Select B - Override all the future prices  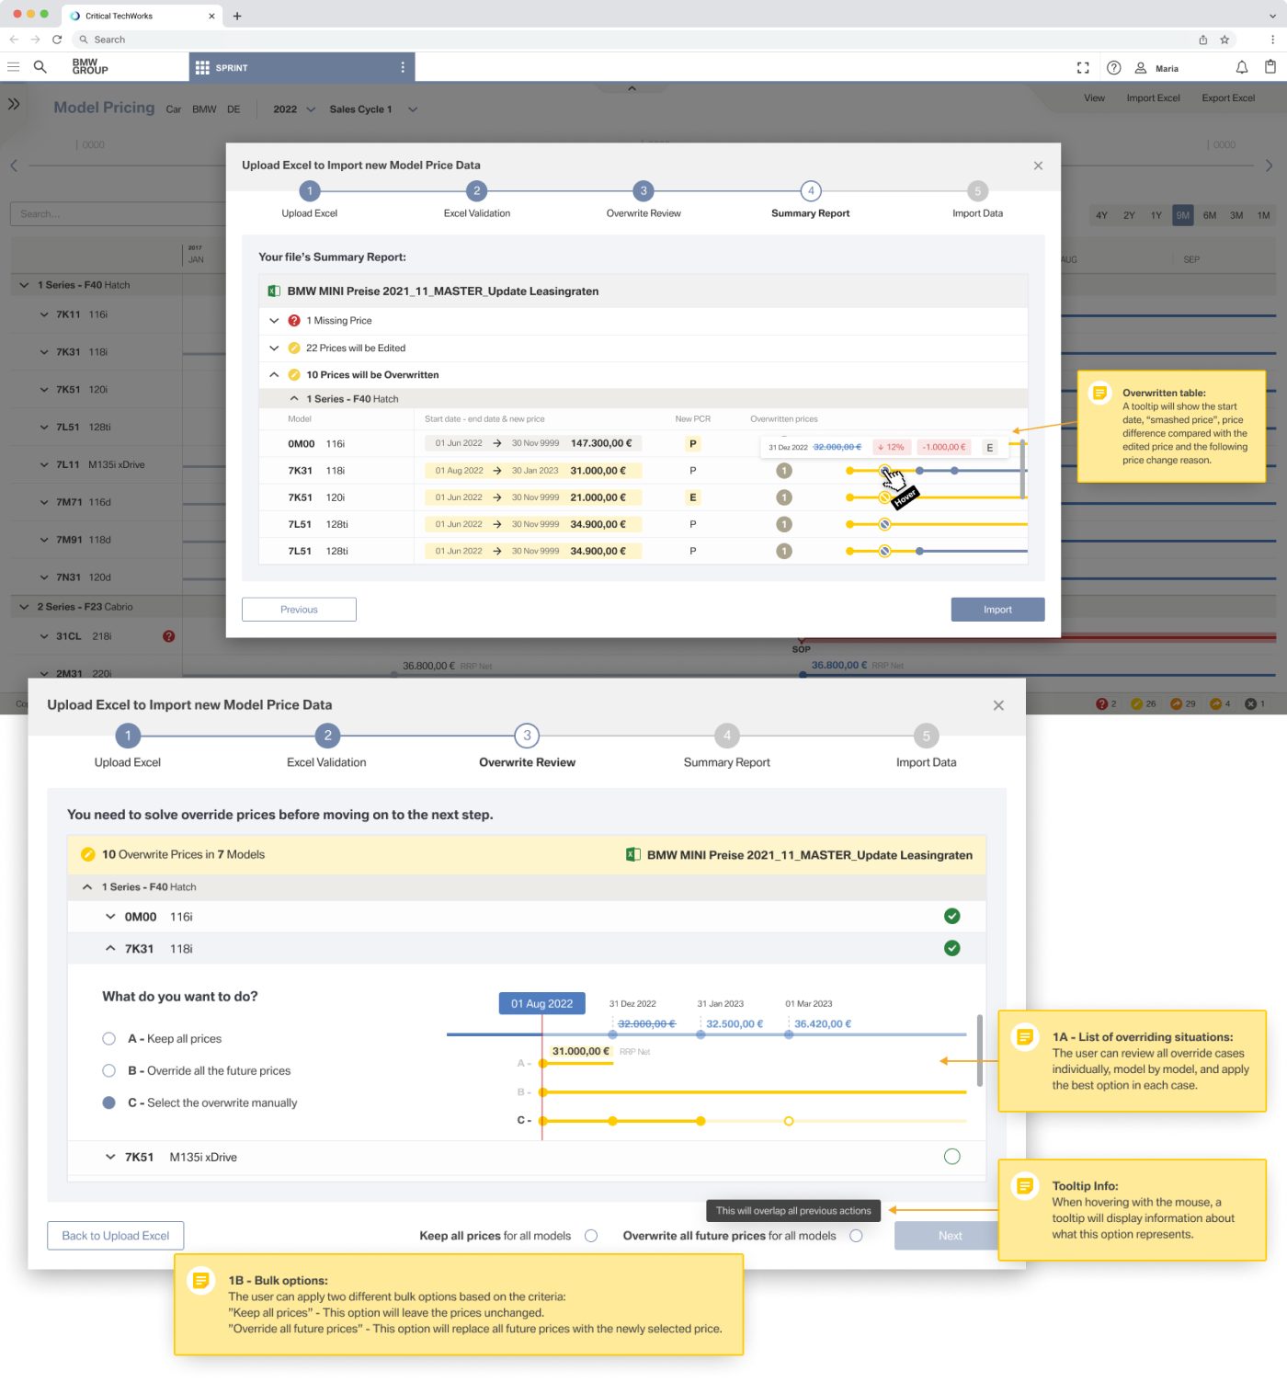point(109,1071)
